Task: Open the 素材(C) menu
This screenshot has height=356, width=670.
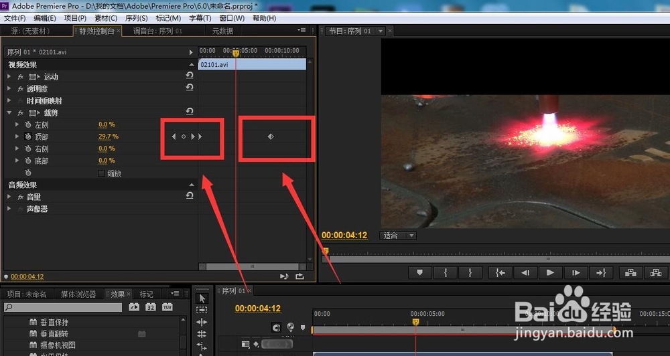Action: [x=106, y=18]
